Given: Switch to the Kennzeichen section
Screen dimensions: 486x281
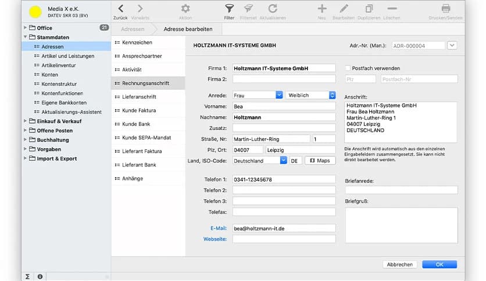Looking at the screenshot, I should point(148,42).
